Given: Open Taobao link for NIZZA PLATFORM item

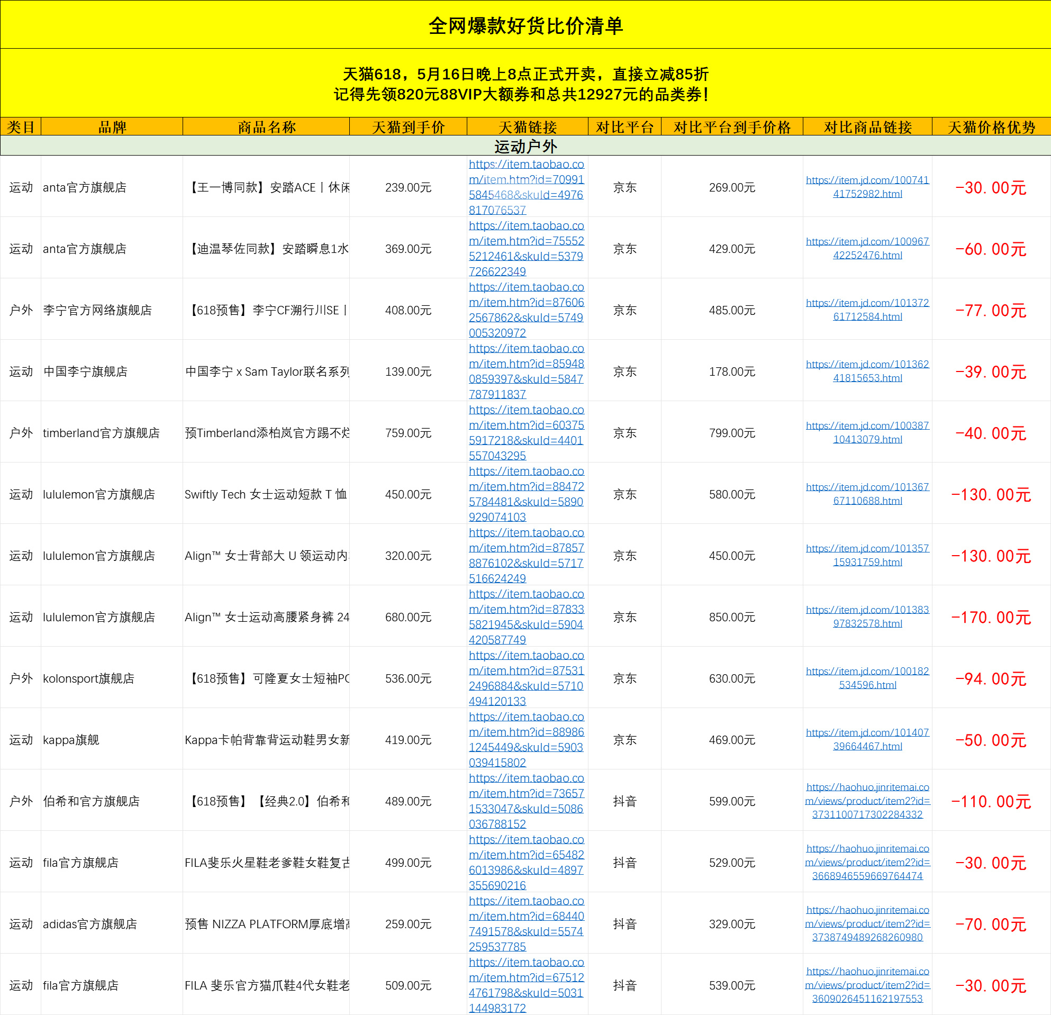Looking at the screenshot, I should (527, 924).
